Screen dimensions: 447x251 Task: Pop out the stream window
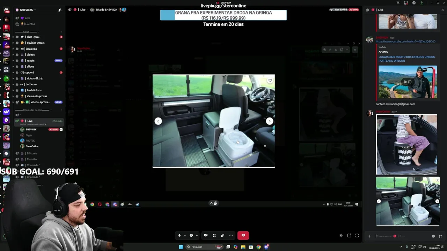[349, 236]
